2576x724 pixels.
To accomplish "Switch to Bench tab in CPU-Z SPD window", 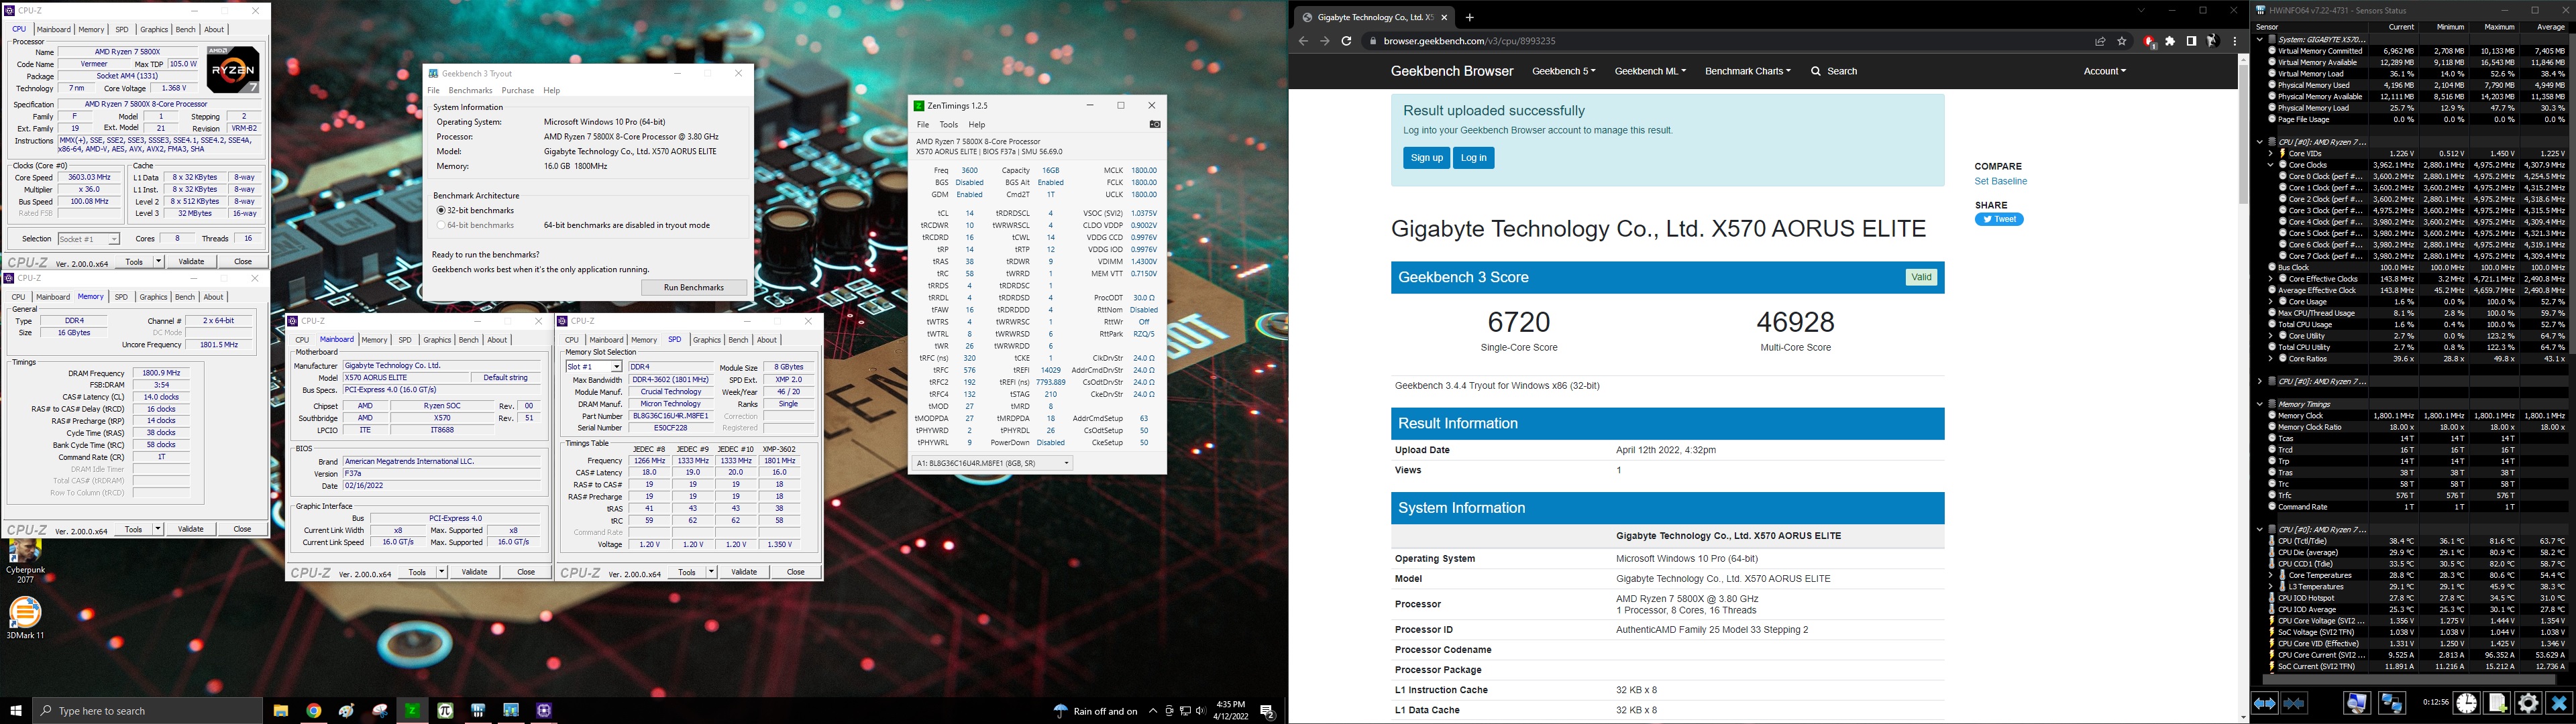I will pos(738,340).
